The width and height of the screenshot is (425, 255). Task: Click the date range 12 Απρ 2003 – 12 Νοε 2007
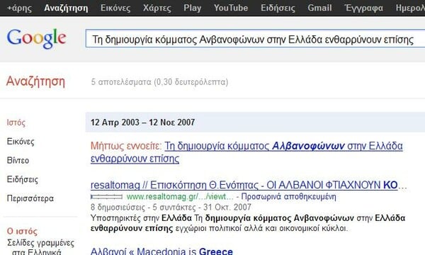pos(142,123)
